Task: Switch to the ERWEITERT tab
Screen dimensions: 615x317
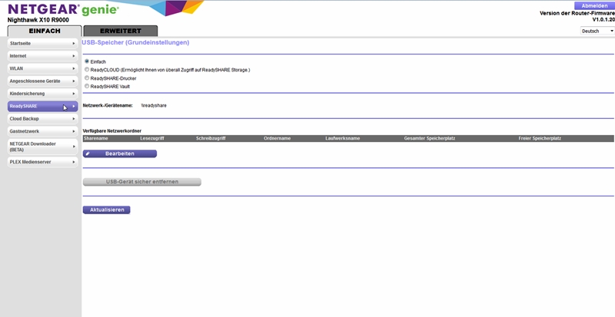Action: [x=120, y=31]
